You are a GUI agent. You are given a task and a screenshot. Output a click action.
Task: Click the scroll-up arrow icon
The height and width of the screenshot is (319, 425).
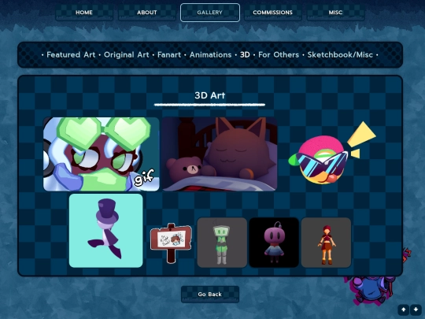coord(404,310)
